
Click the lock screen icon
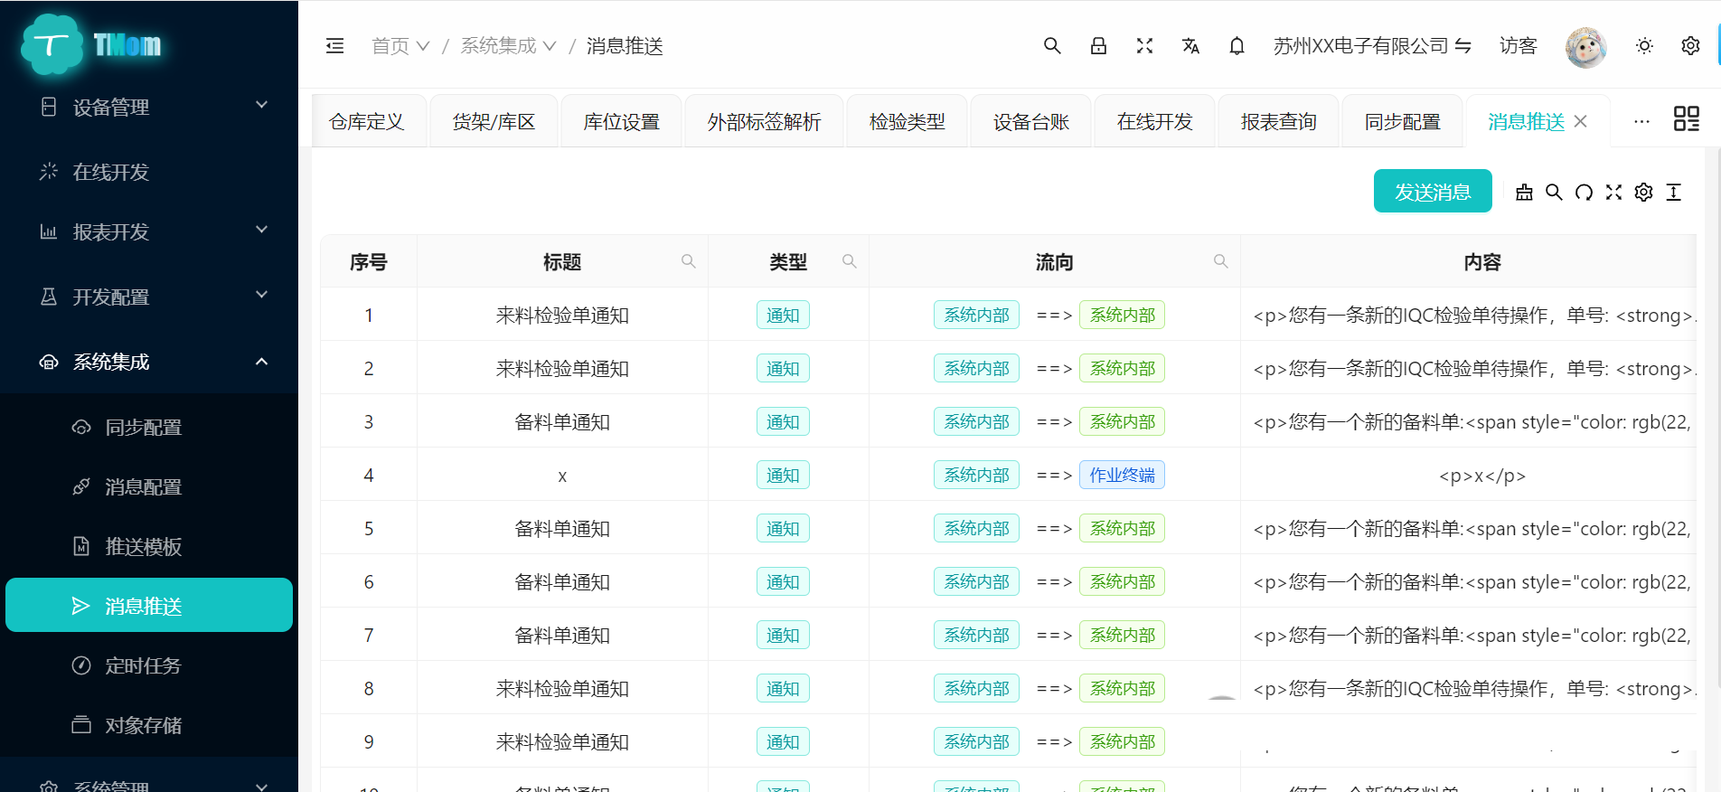tap(1098, 46)
